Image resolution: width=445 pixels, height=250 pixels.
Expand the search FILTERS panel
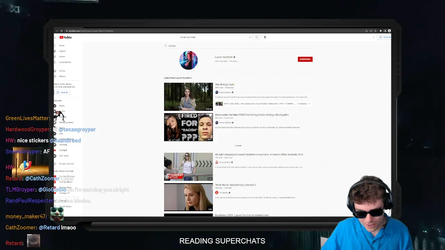(170, 46)
